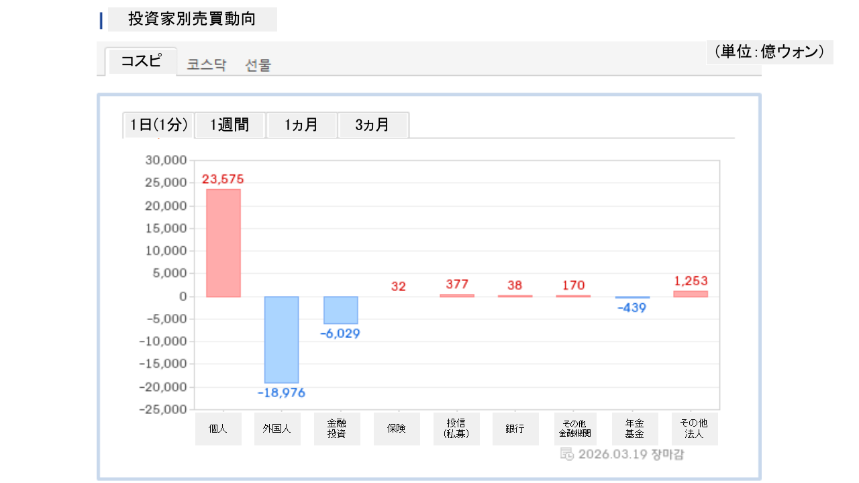Viewport: 859px width, 483px height.
Task: Select the 金融投資 category label
Action: click(337, 429)
